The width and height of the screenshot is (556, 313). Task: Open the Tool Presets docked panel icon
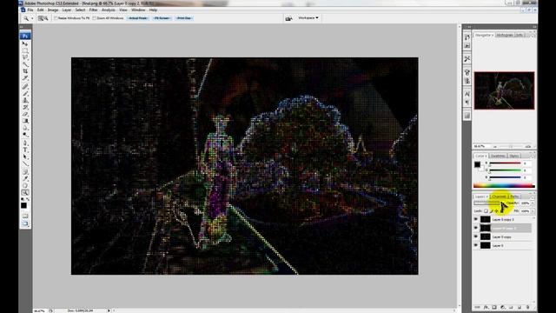(x=467, y=59)
